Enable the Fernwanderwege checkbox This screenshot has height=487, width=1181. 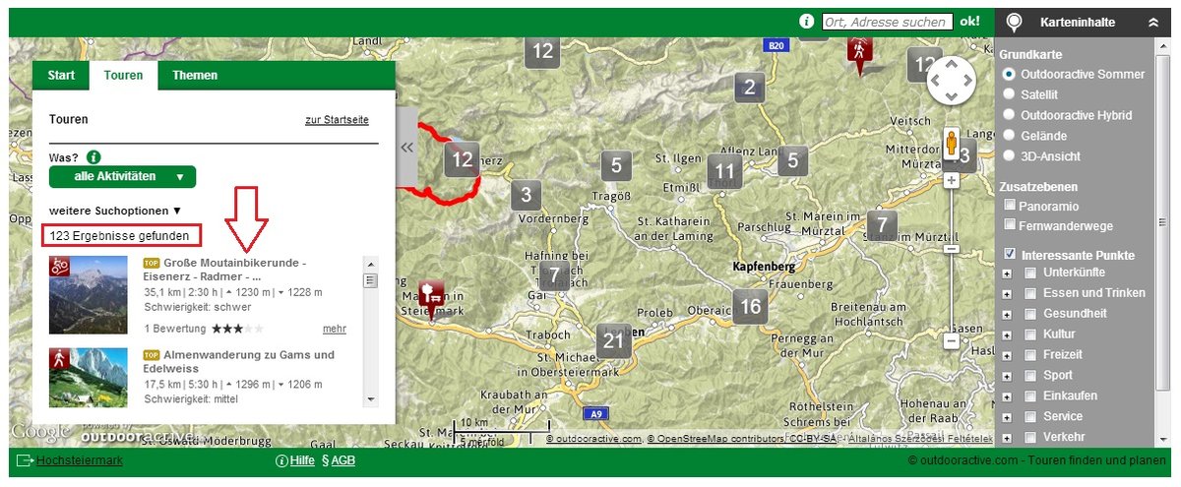(1010, 224)
